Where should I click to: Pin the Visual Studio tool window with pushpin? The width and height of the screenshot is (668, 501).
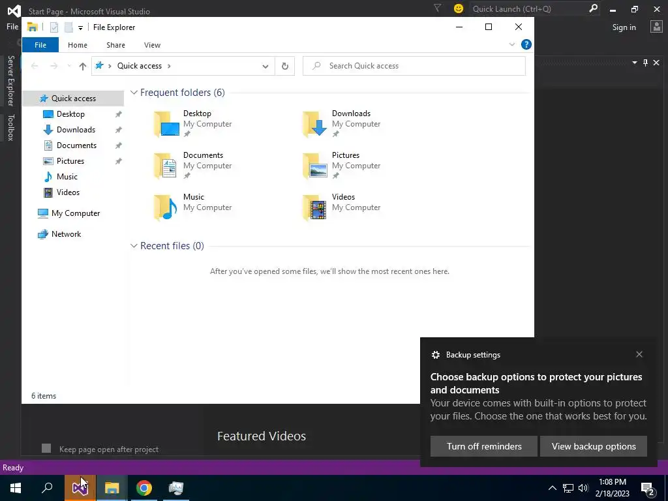645,63
